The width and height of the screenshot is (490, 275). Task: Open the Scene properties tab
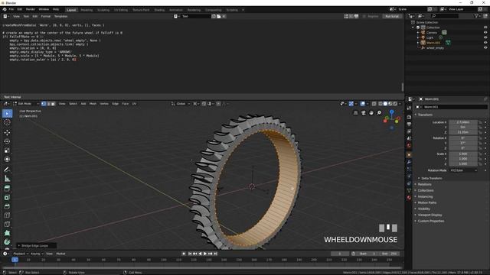[x=409, y=138]
